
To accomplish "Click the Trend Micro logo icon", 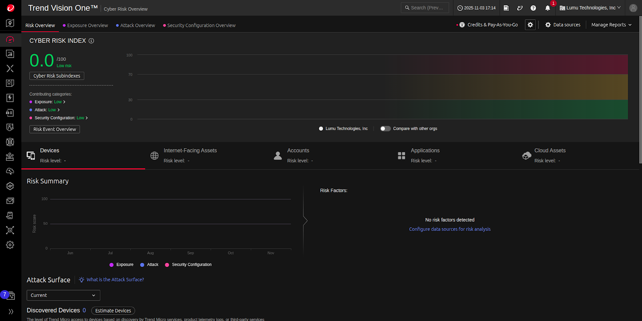I will 10,8.
